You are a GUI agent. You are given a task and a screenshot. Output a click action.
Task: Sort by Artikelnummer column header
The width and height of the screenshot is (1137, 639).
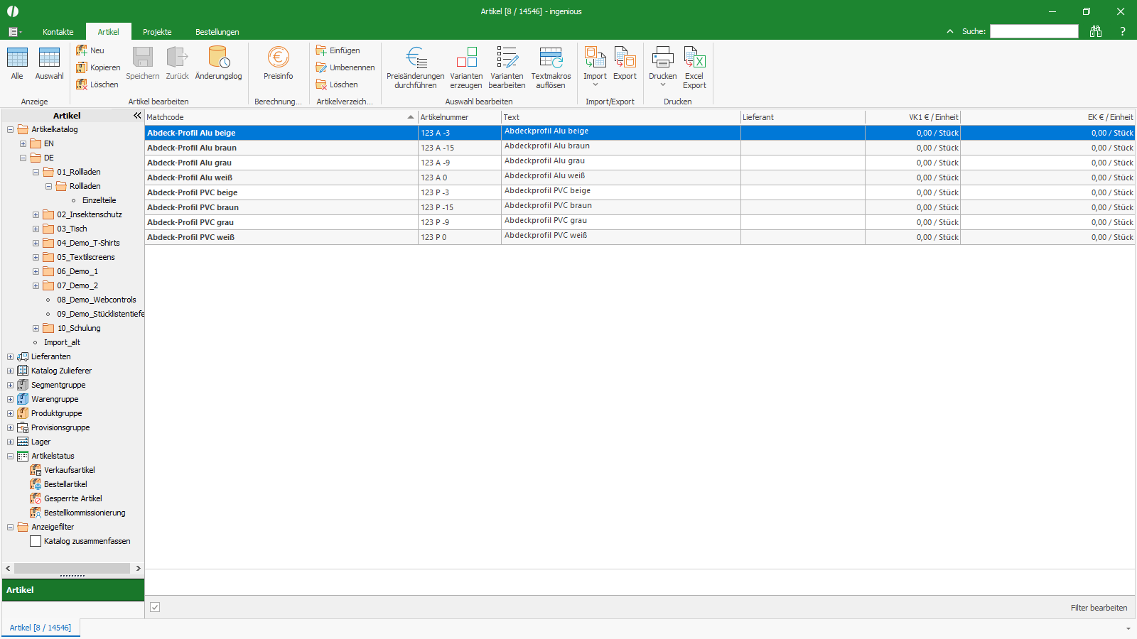460,117
